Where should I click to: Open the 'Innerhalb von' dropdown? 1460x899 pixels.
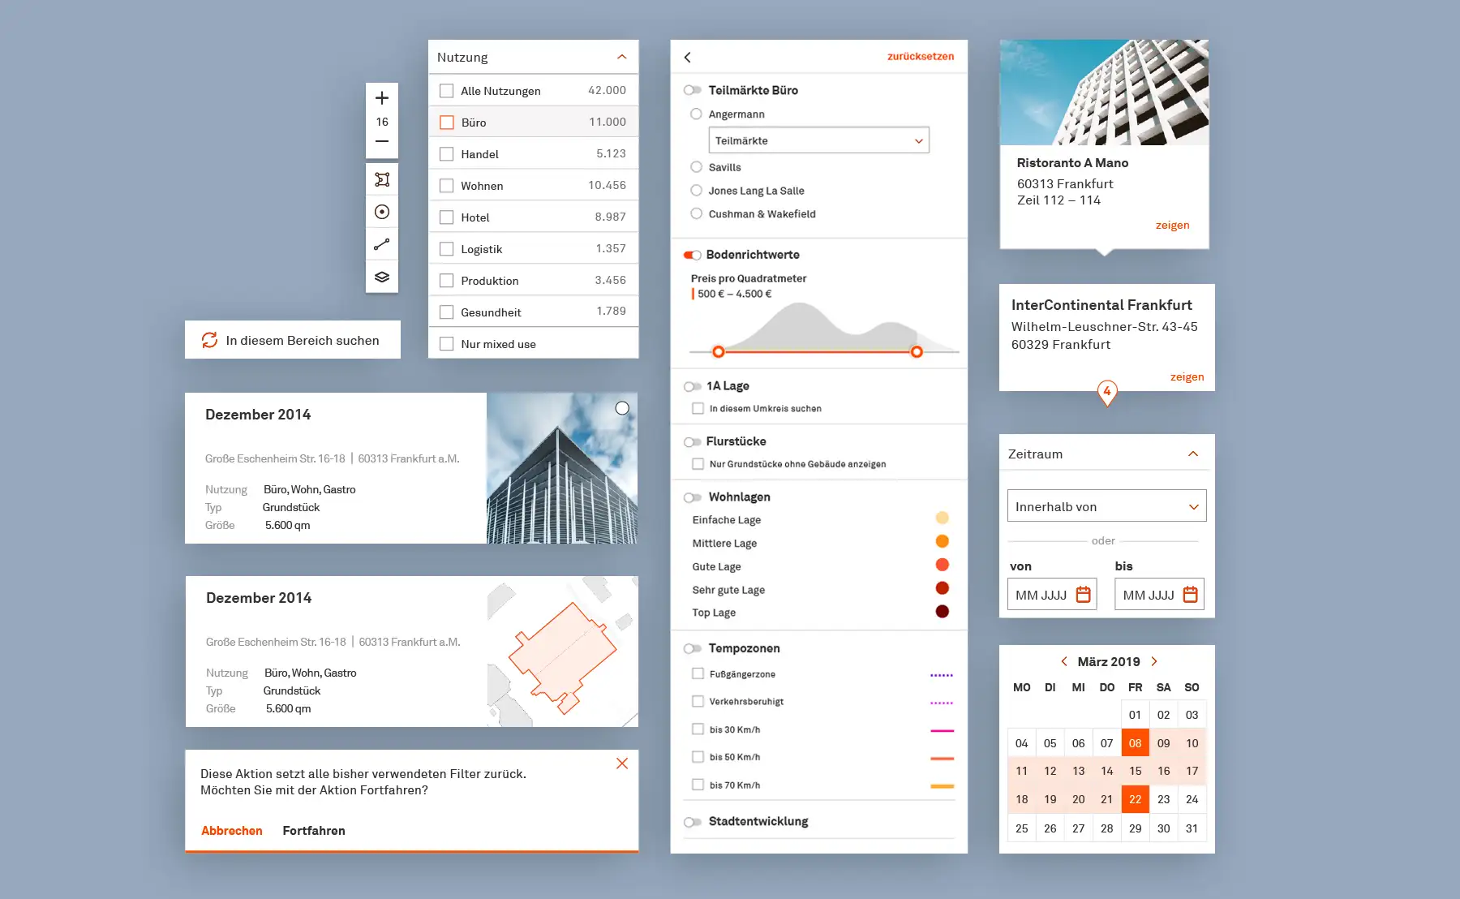point(1106,505)
